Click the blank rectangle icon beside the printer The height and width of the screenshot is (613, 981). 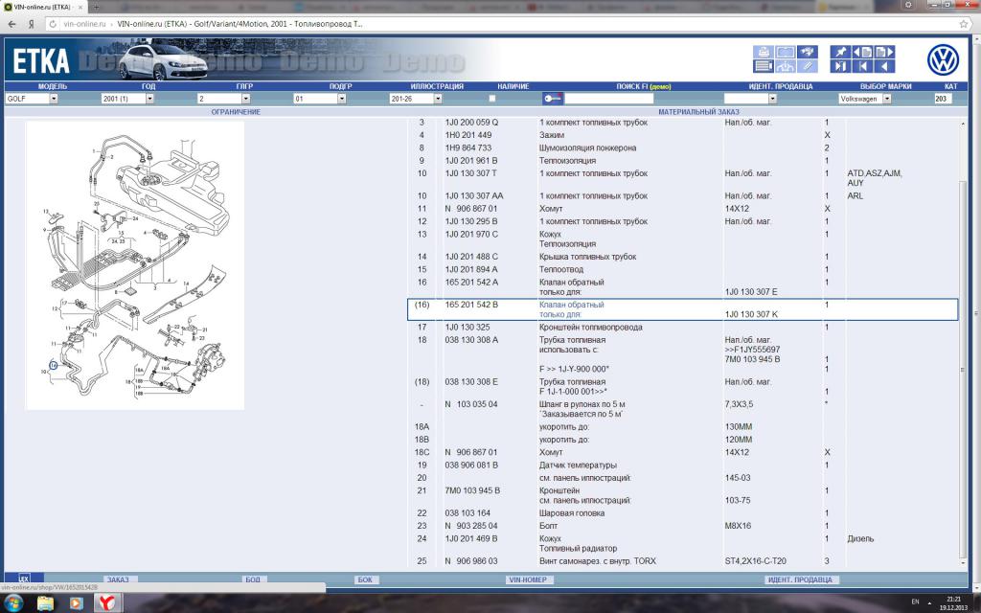pyautogui.click(x=786, y=52)
